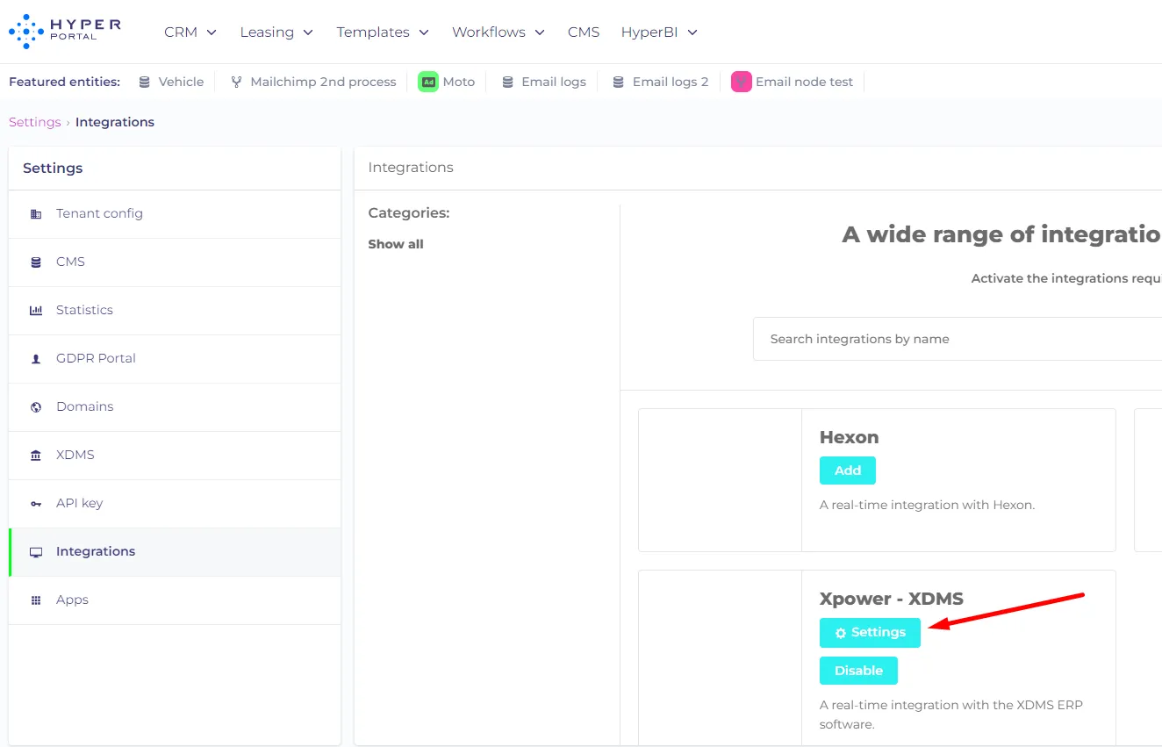Click the API key icon
The height and width of the screenshot is (747, 1162).
click(36, 504)
